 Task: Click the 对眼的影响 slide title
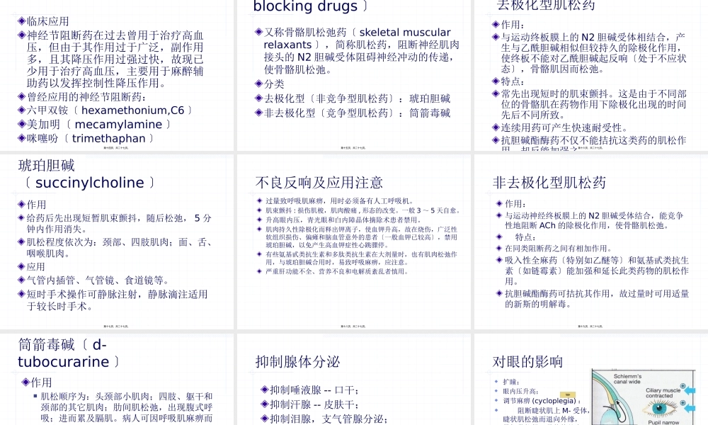[527, 362]
